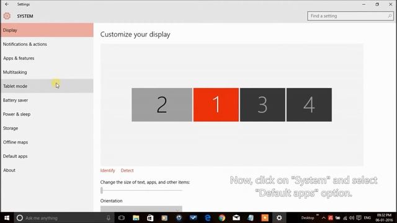Screen dimensions: 397x223
Task: Click the taskbar clock showing 09:32 PM
Action: (384, 217)
